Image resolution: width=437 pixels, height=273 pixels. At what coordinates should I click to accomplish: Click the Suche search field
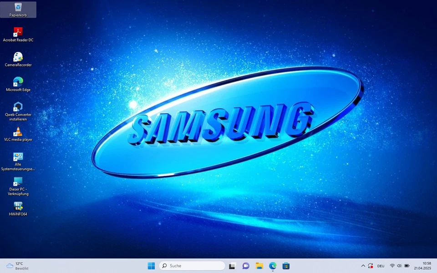pyautogui.click(x=191, y=265)
